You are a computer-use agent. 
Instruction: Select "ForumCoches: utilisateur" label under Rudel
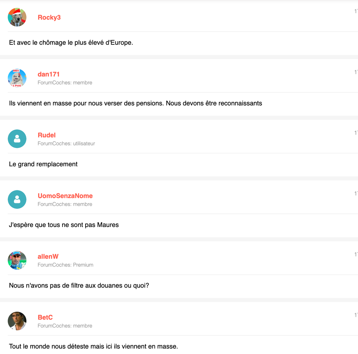coord(66,143)
